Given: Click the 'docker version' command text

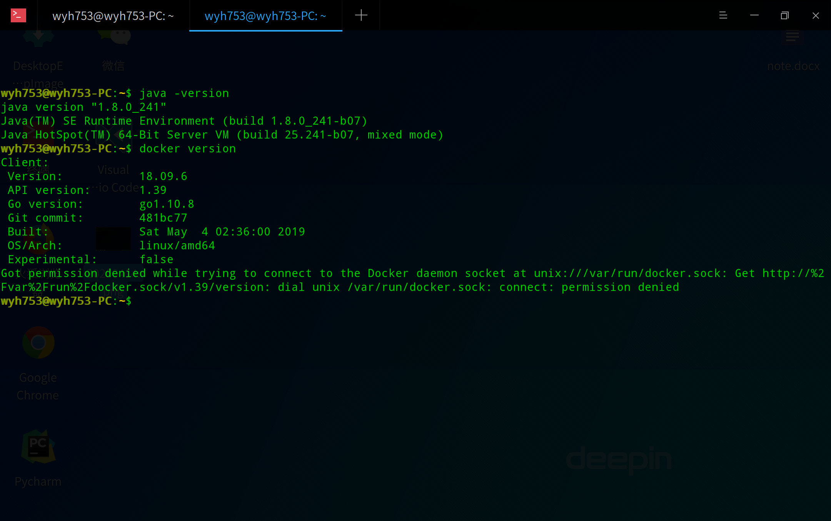Looking at the screenshot, I should (187, 149).
